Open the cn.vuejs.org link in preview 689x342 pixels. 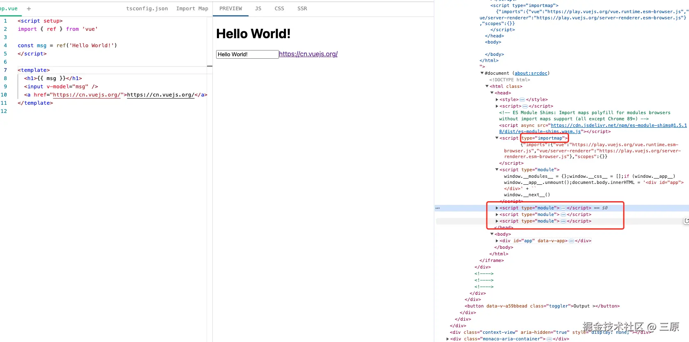308,54
